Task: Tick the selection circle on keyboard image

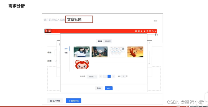Action: click(x=123, y=49)
